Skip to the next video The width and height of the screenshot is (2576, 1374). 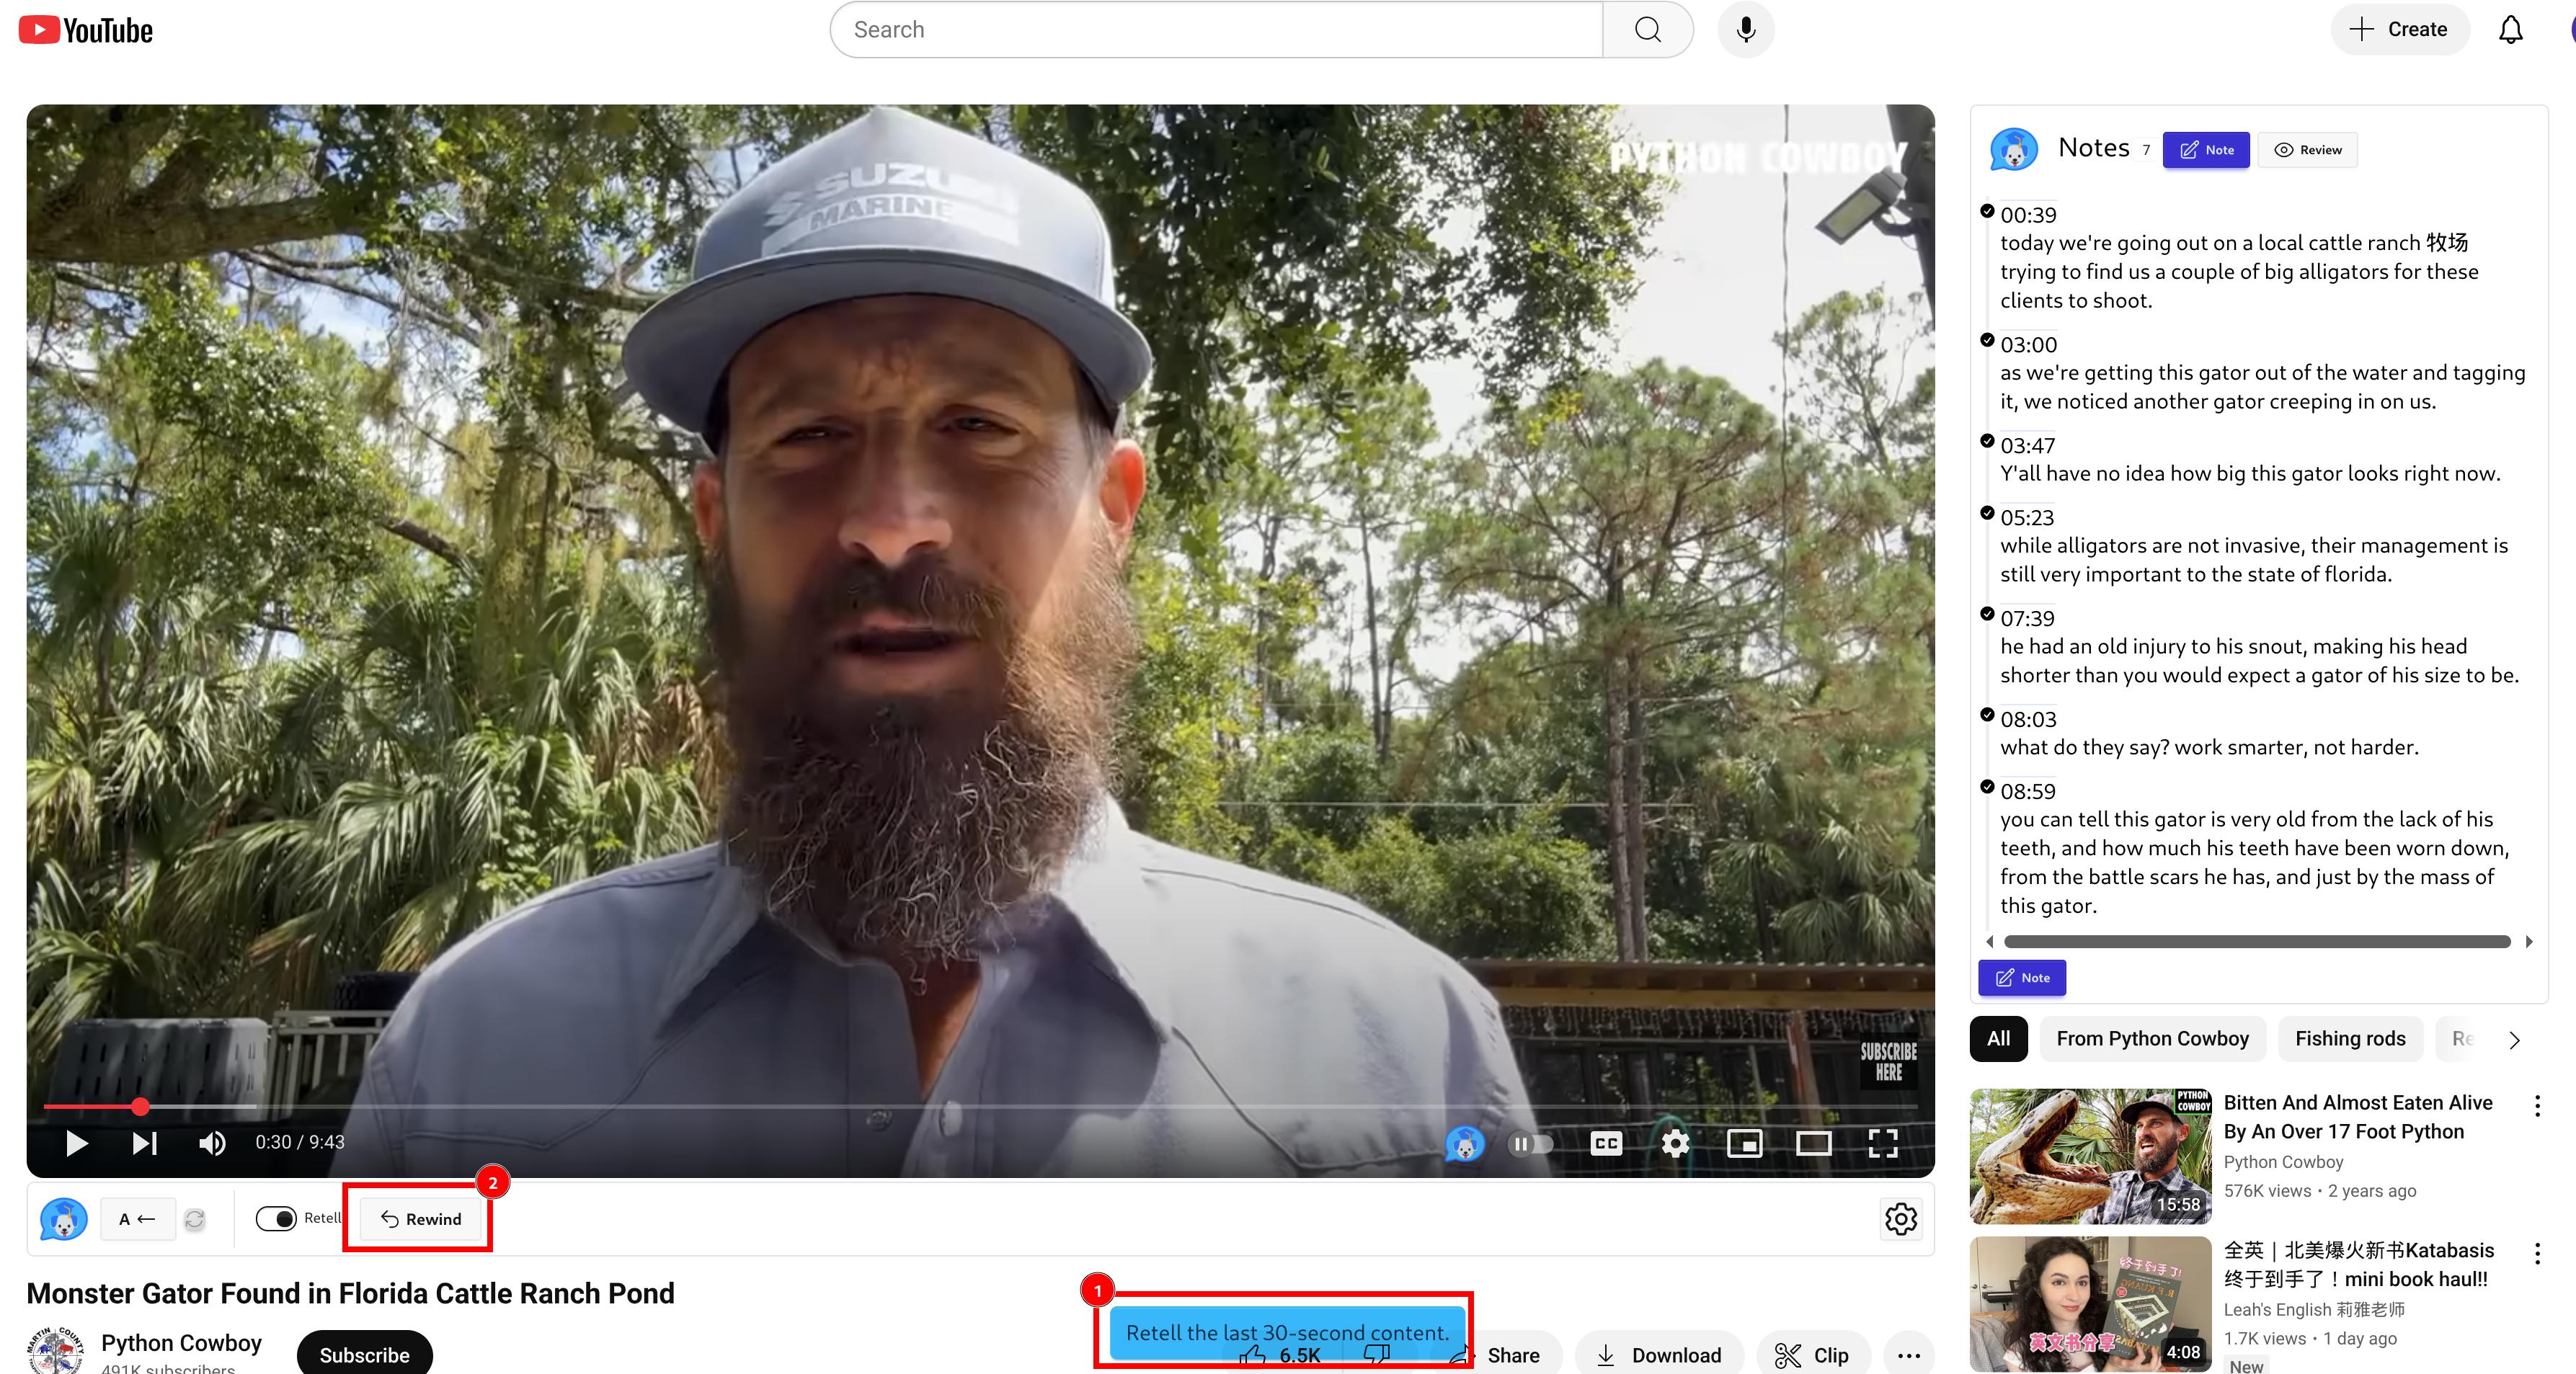coord(145,1143)
